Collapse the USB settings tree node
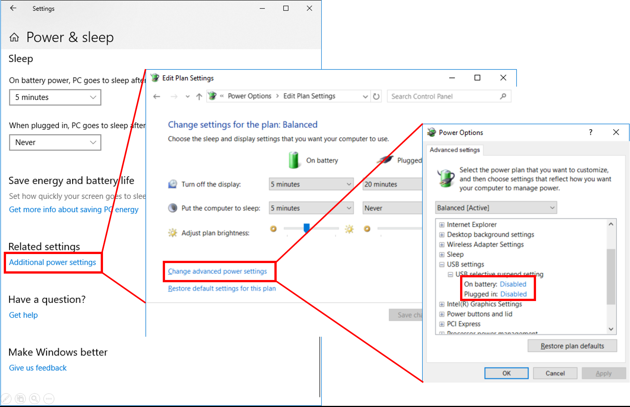Image resolution: width=630 pixels, height=407 pixels. (x=442, y=265)
